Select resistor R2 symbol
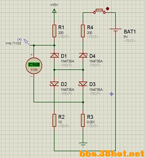The width and height of the screenshot is (145, 158). tap(54, 120)
